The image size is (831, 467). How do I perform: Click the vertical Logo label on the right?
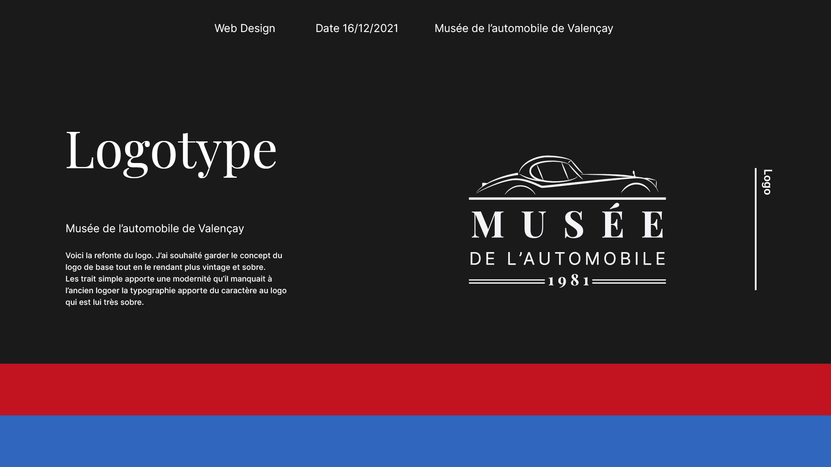(767, 182)
